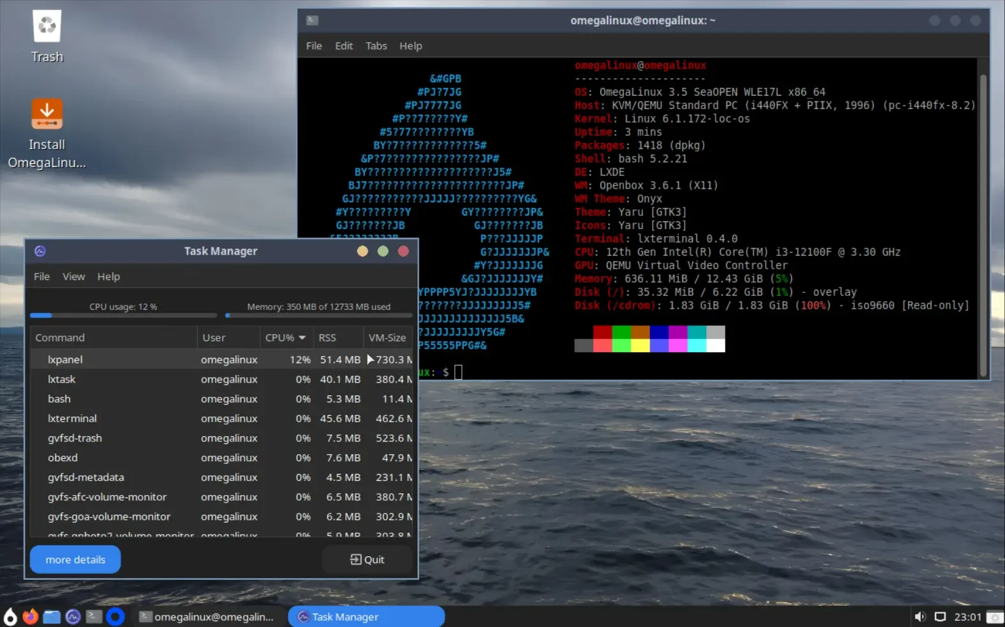Click the 'OS: OmegaLinux 3.5' line in terminal

tap(699, 92)
